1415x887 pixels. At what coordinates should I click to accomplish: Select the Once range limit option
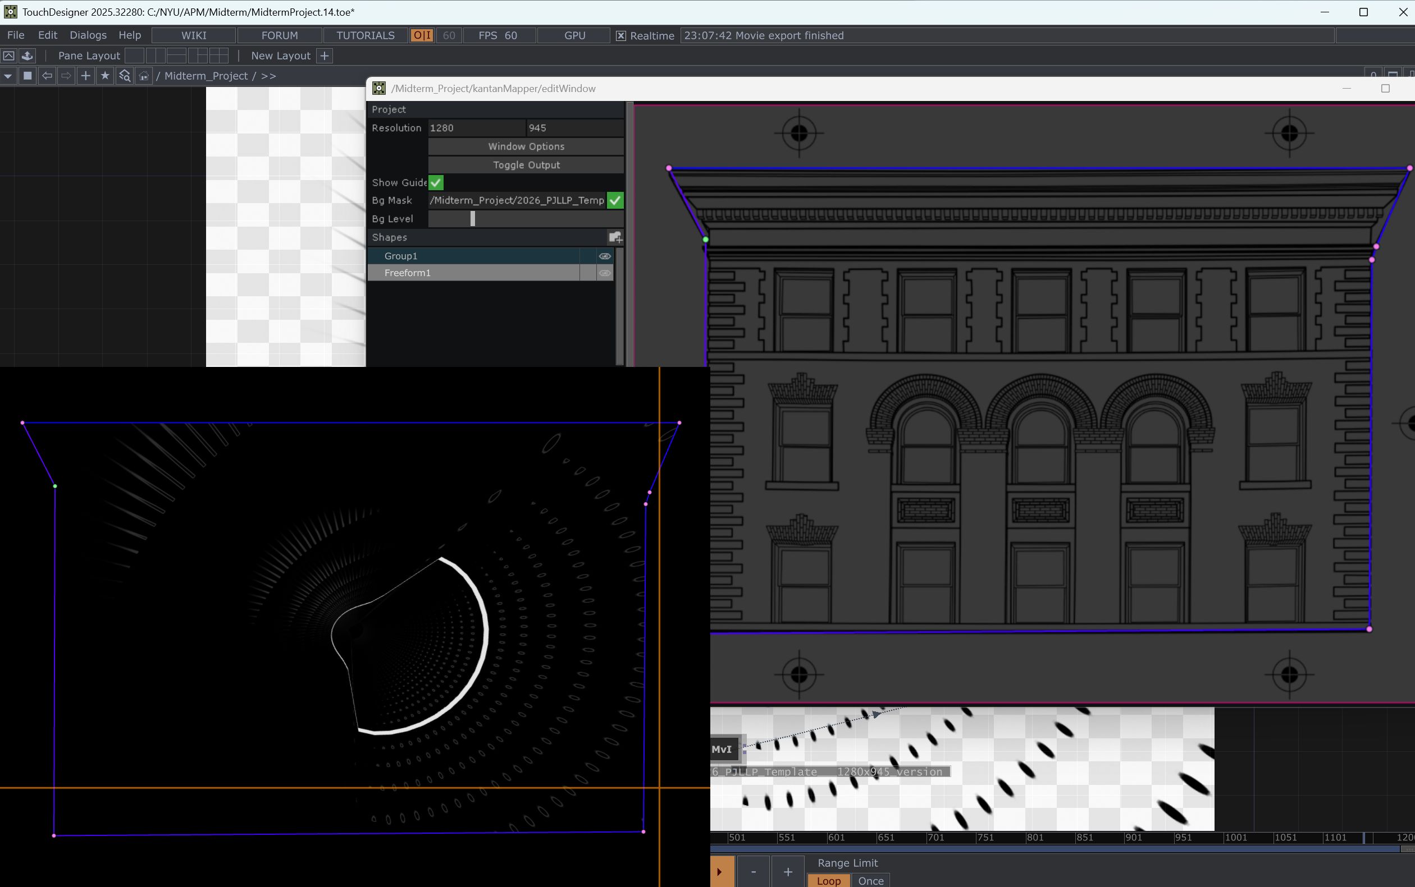tap(870, 880)
